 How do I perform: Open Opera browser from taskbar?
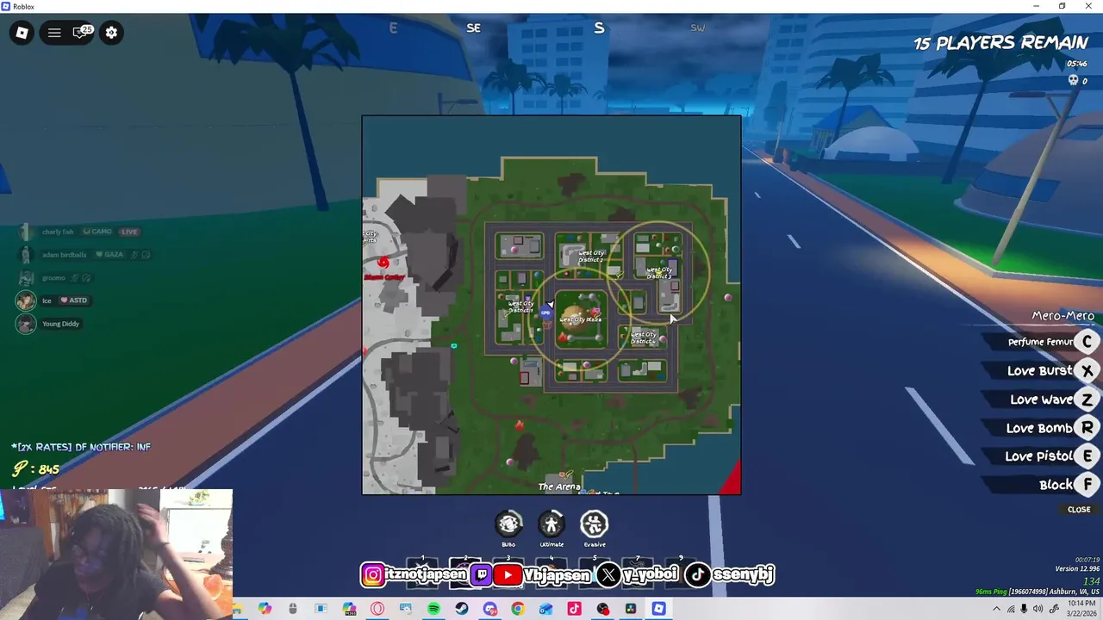pos(377,609)
